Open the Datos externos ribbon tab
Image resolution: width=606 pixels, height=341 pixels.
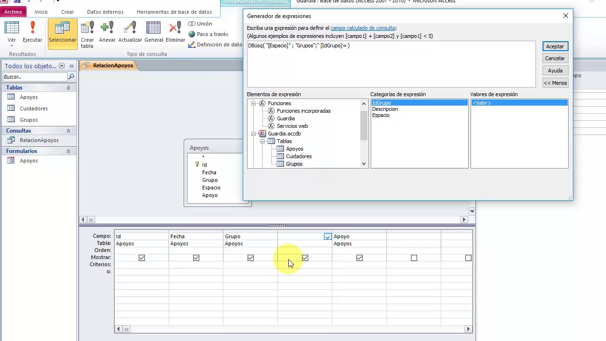pyautogui.click(x=105, y=12)
